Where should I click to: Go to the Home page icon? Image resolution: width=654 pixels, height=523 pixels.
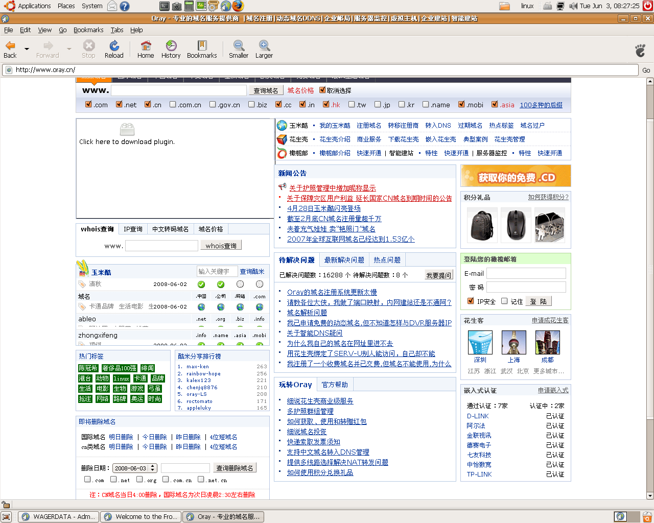coord(146,49)
